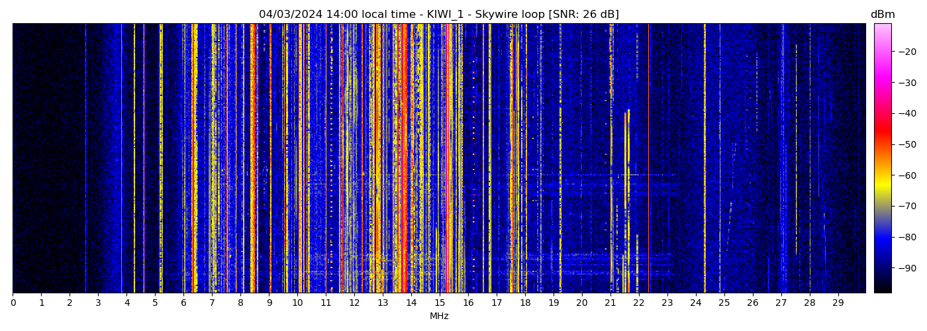Click the strong red signal near 13.7 MHz

point(403,159)
